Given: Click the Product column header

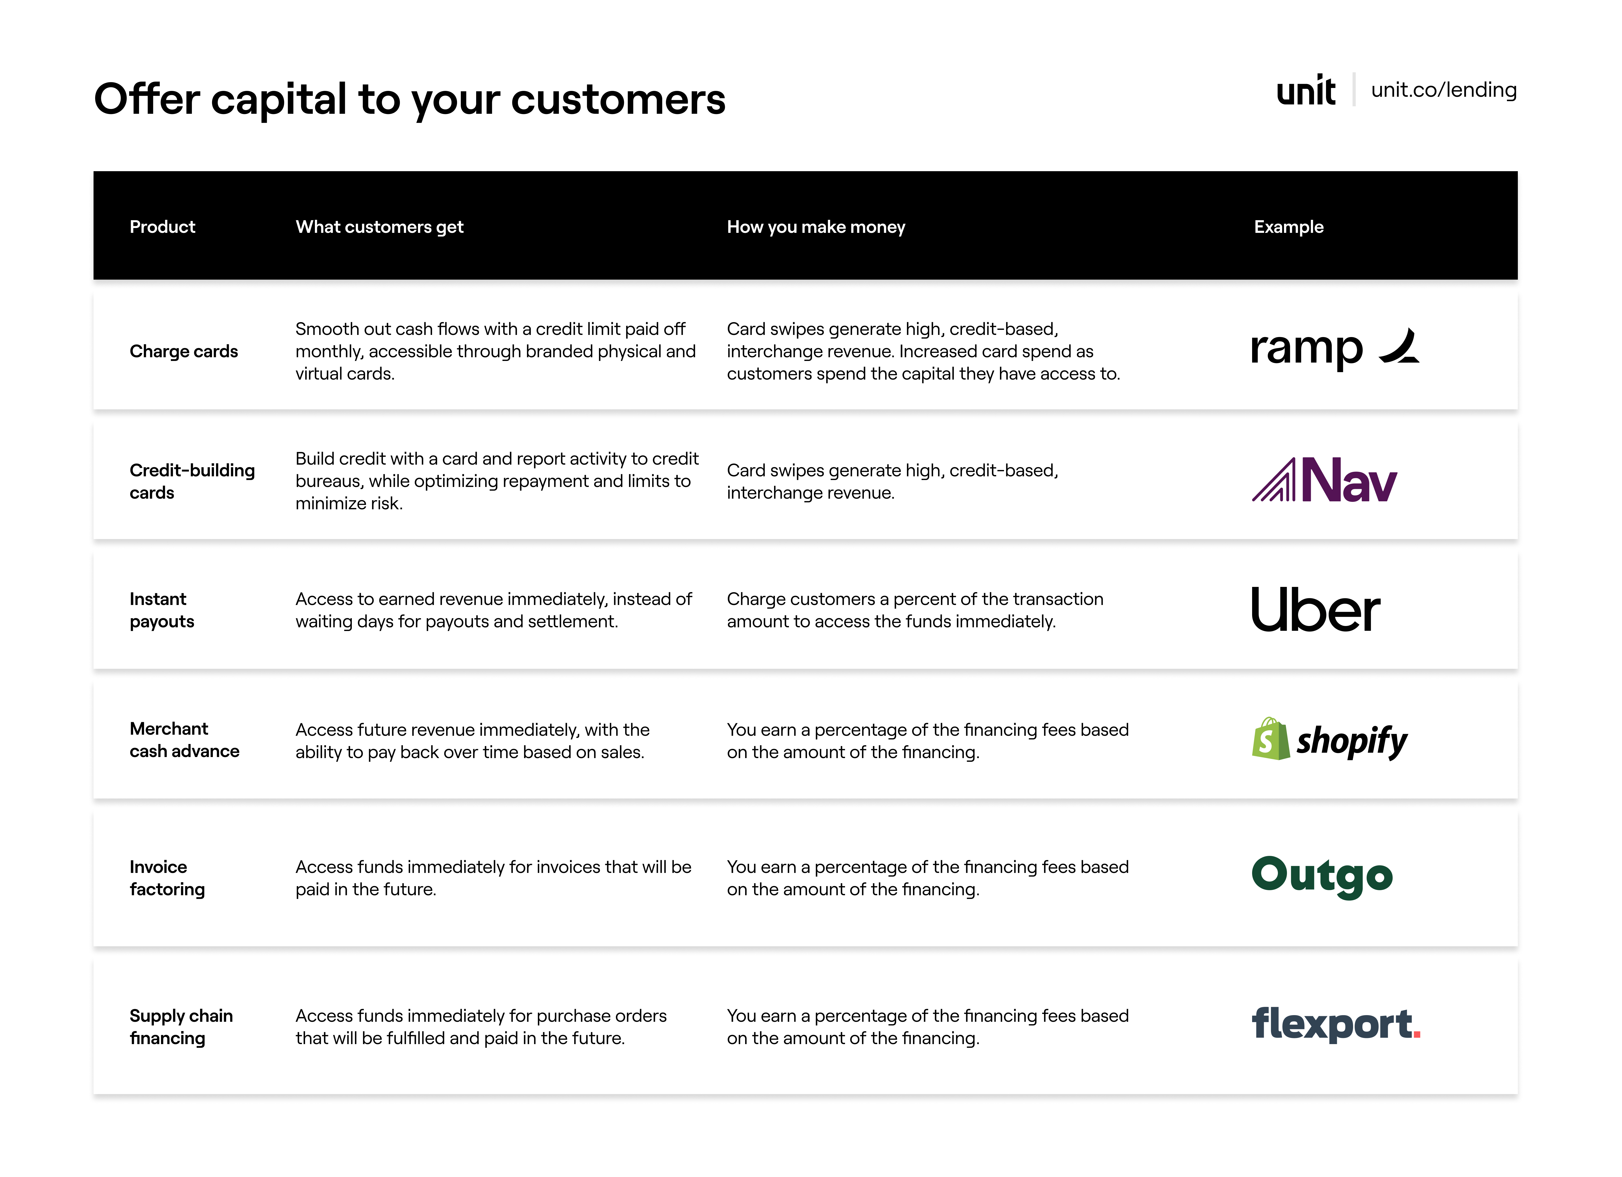Looking at the screenshot, I should [162, 227].
